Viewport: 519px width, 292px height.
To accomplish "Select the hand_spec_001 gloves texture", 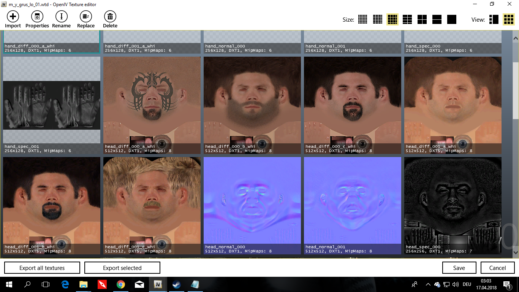I will coord(52,103).
